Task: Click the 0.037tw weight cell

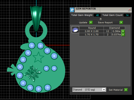Action: pos(116,35)
